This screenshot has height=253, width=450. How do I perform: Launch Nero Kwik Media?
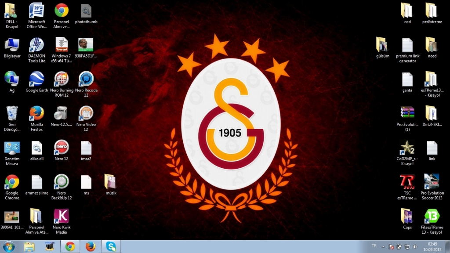pyautogui.click(x=62, y=221)
